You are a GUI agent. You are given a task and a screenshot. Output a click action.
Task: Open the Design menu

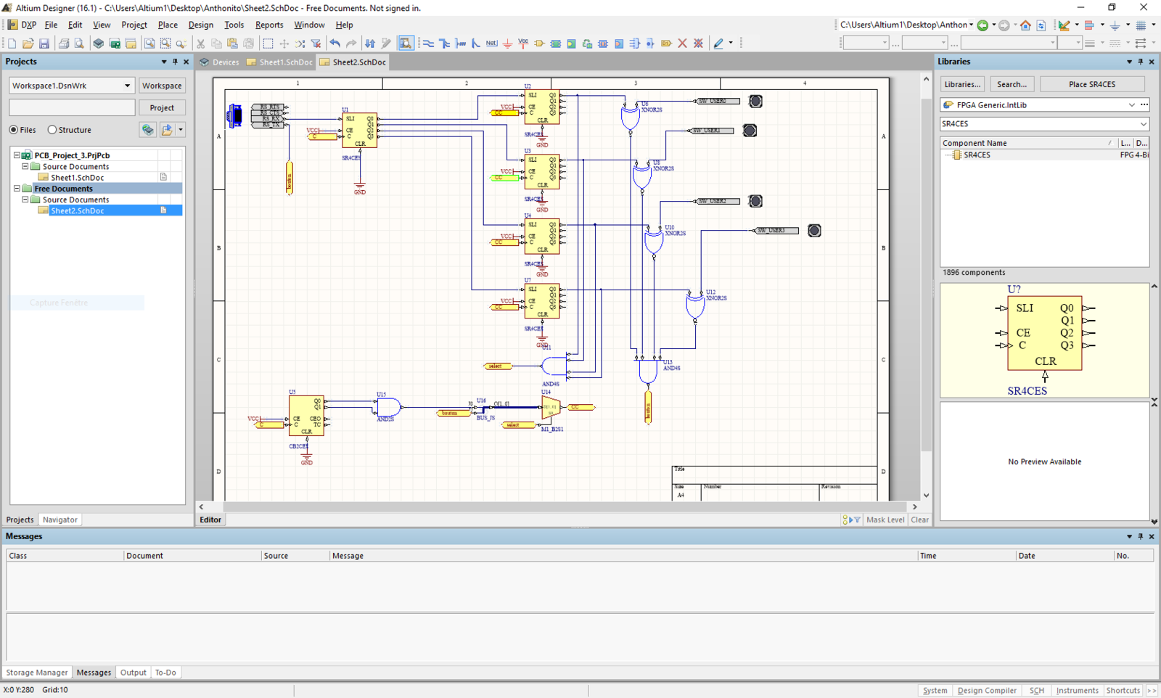[200, 25]
